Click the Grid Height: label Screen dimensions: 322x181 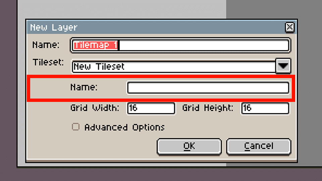[x=208, y=108]
